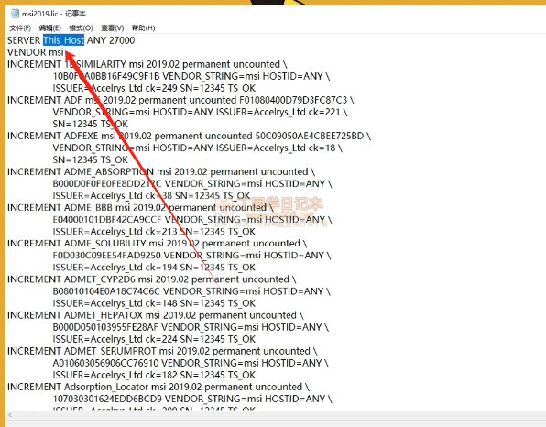Click the 'INCREMENT Adsorption_Locator' line
The width and height of the screenshot is (546, 427).
[158, 387]
